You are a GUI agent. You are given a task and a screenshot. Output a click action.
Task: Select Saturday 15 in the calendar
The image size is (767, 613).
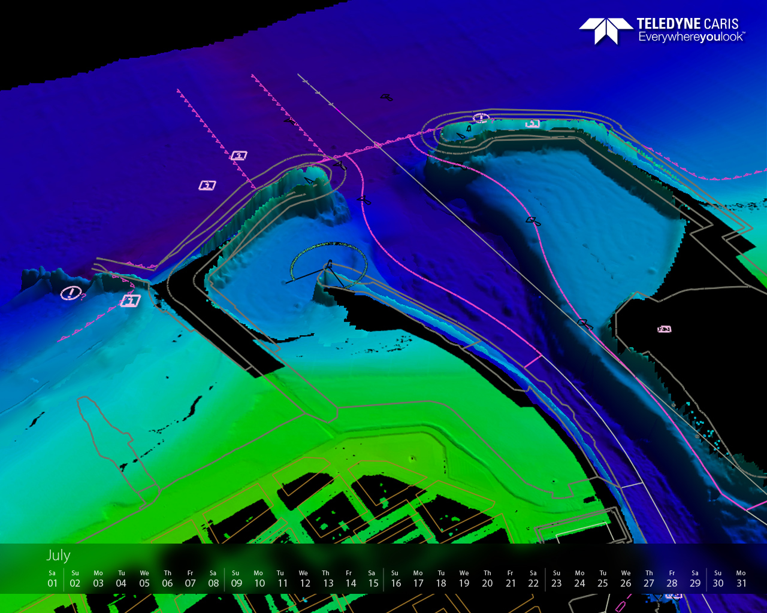tap(373, 579)
